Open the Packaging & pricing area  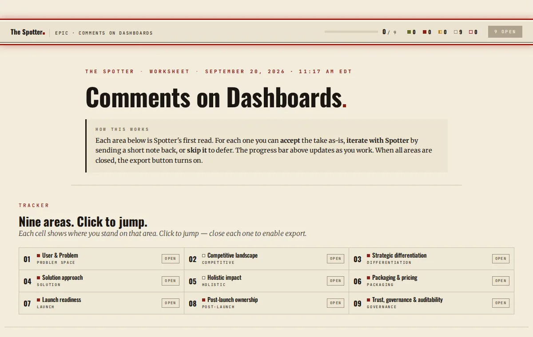pos(431,281)
